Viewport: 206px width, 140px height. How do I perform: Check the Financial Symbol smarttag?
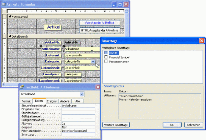(x=106, y=57)
